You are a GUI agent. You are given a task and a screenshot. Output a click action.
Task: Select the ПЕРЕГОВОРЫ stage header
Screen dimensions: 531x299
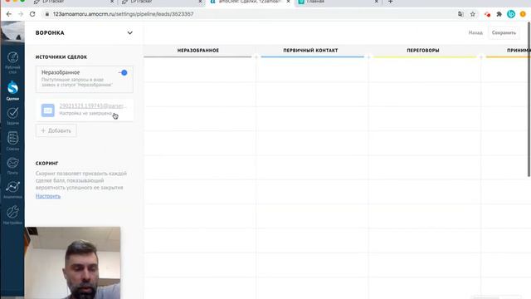point(423,51)
